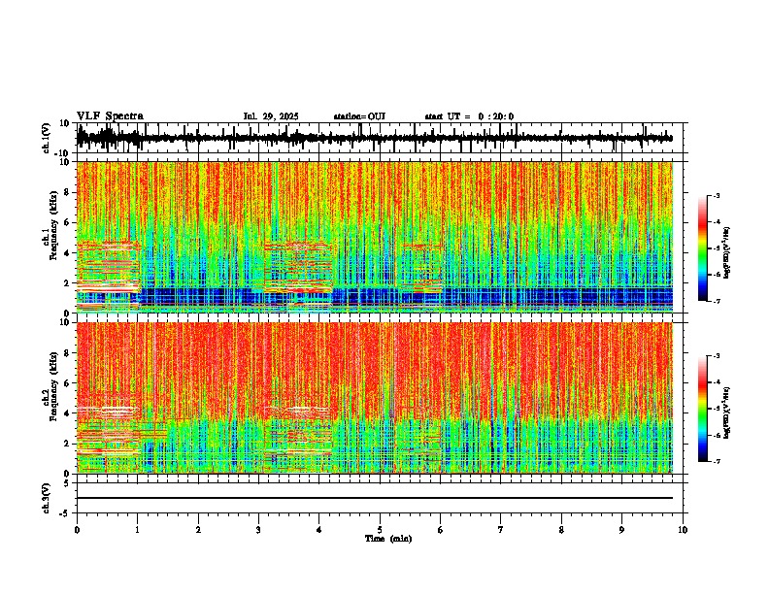Image resolution: width=769 pixels, height=594 pixels.
Task: Click the "-3" label on ch.2 color scale
Action: tap(716, 356)
